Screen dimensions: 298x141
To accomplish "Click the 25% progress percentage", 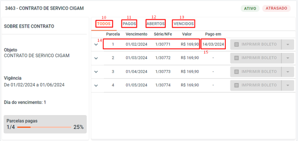I will click(x=79, y=127).
